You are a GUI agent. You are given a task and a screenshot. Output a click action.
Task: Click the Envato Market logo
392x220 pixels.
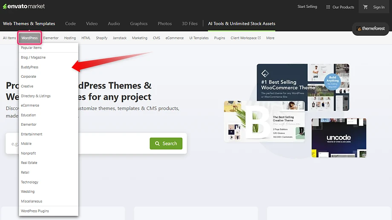[24, 6]
